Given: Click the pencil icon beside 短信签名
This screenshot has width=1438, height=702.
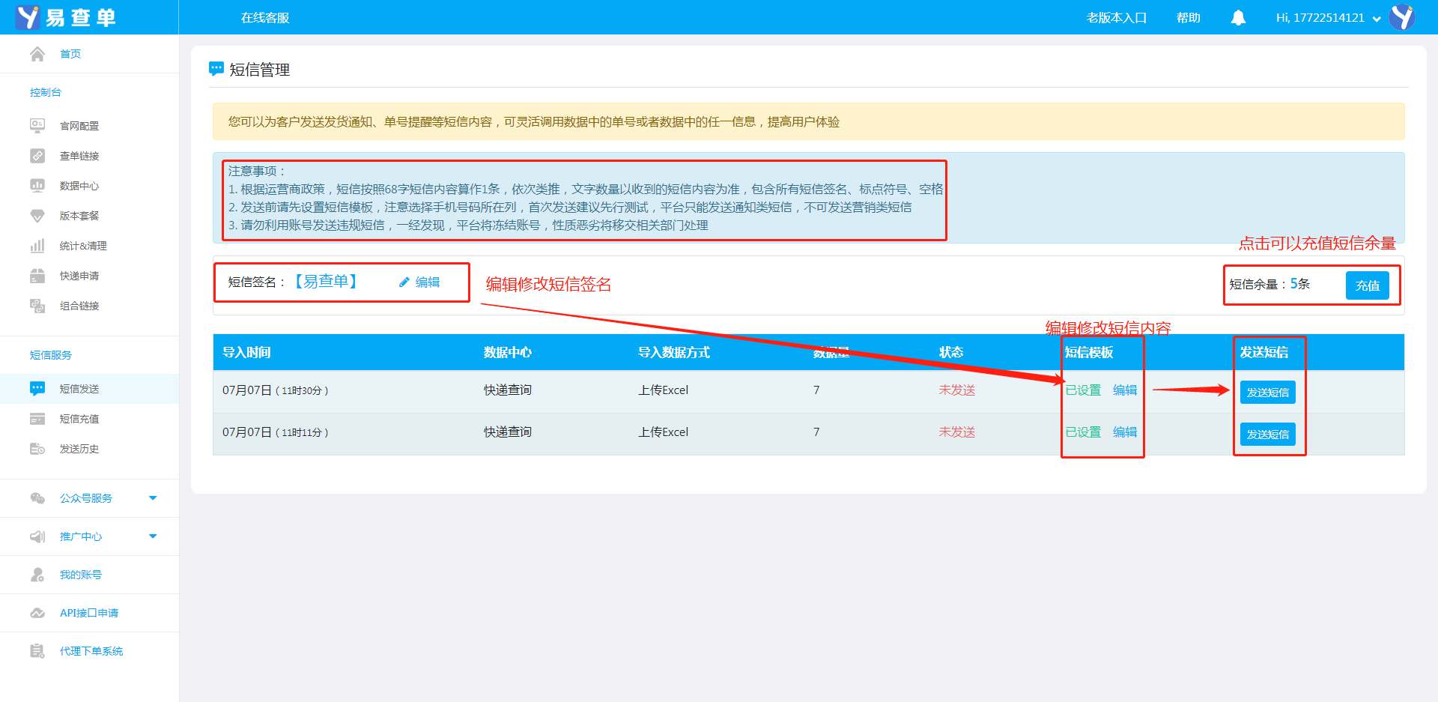Looking at the screenshot, I should pos(404,282).
